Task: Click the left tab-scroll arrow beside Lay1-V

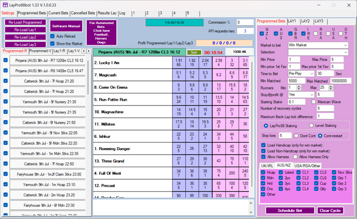Action: [x=84, y=51]
